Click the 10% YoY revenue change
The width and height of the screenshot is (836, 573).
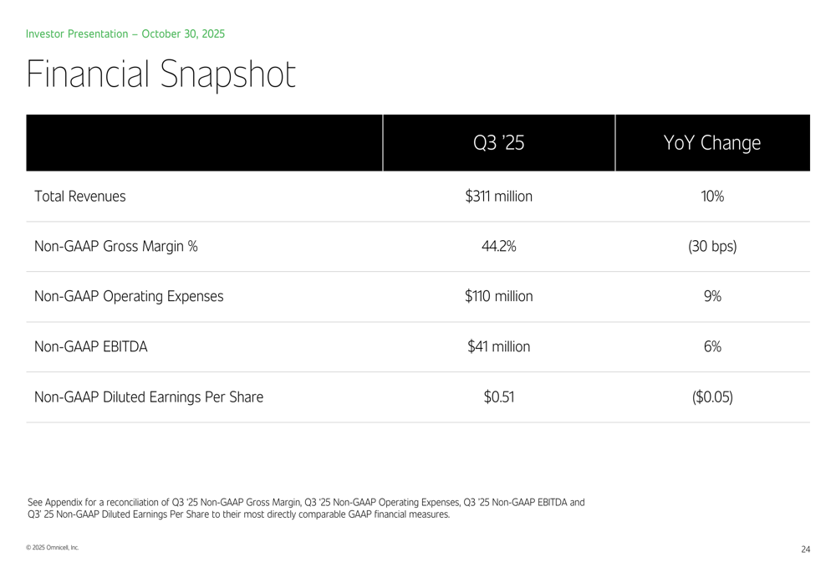712,197
